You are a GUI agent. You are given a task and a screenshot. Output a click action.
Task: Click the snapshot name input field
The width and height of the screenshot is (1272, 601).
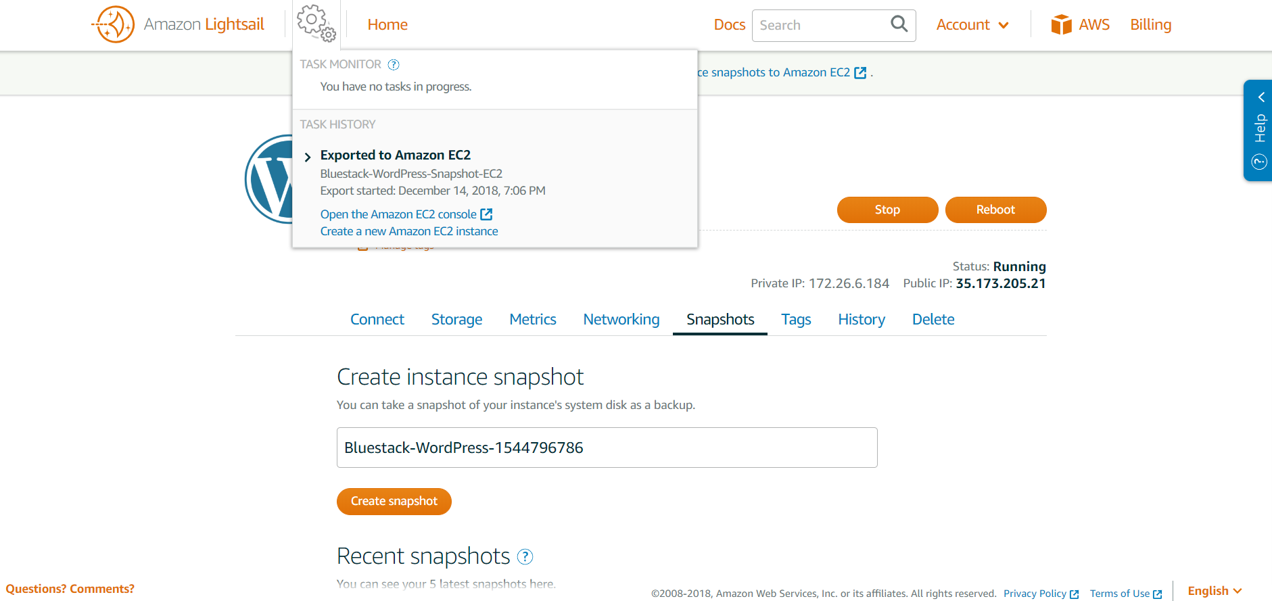(607, 448)
